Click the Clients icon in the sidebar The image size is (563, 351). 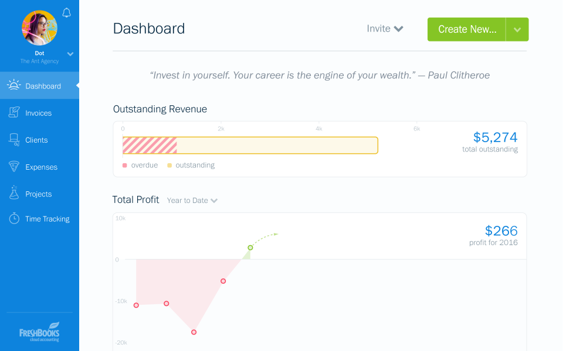pyautogui.click(x=14, y=140)
